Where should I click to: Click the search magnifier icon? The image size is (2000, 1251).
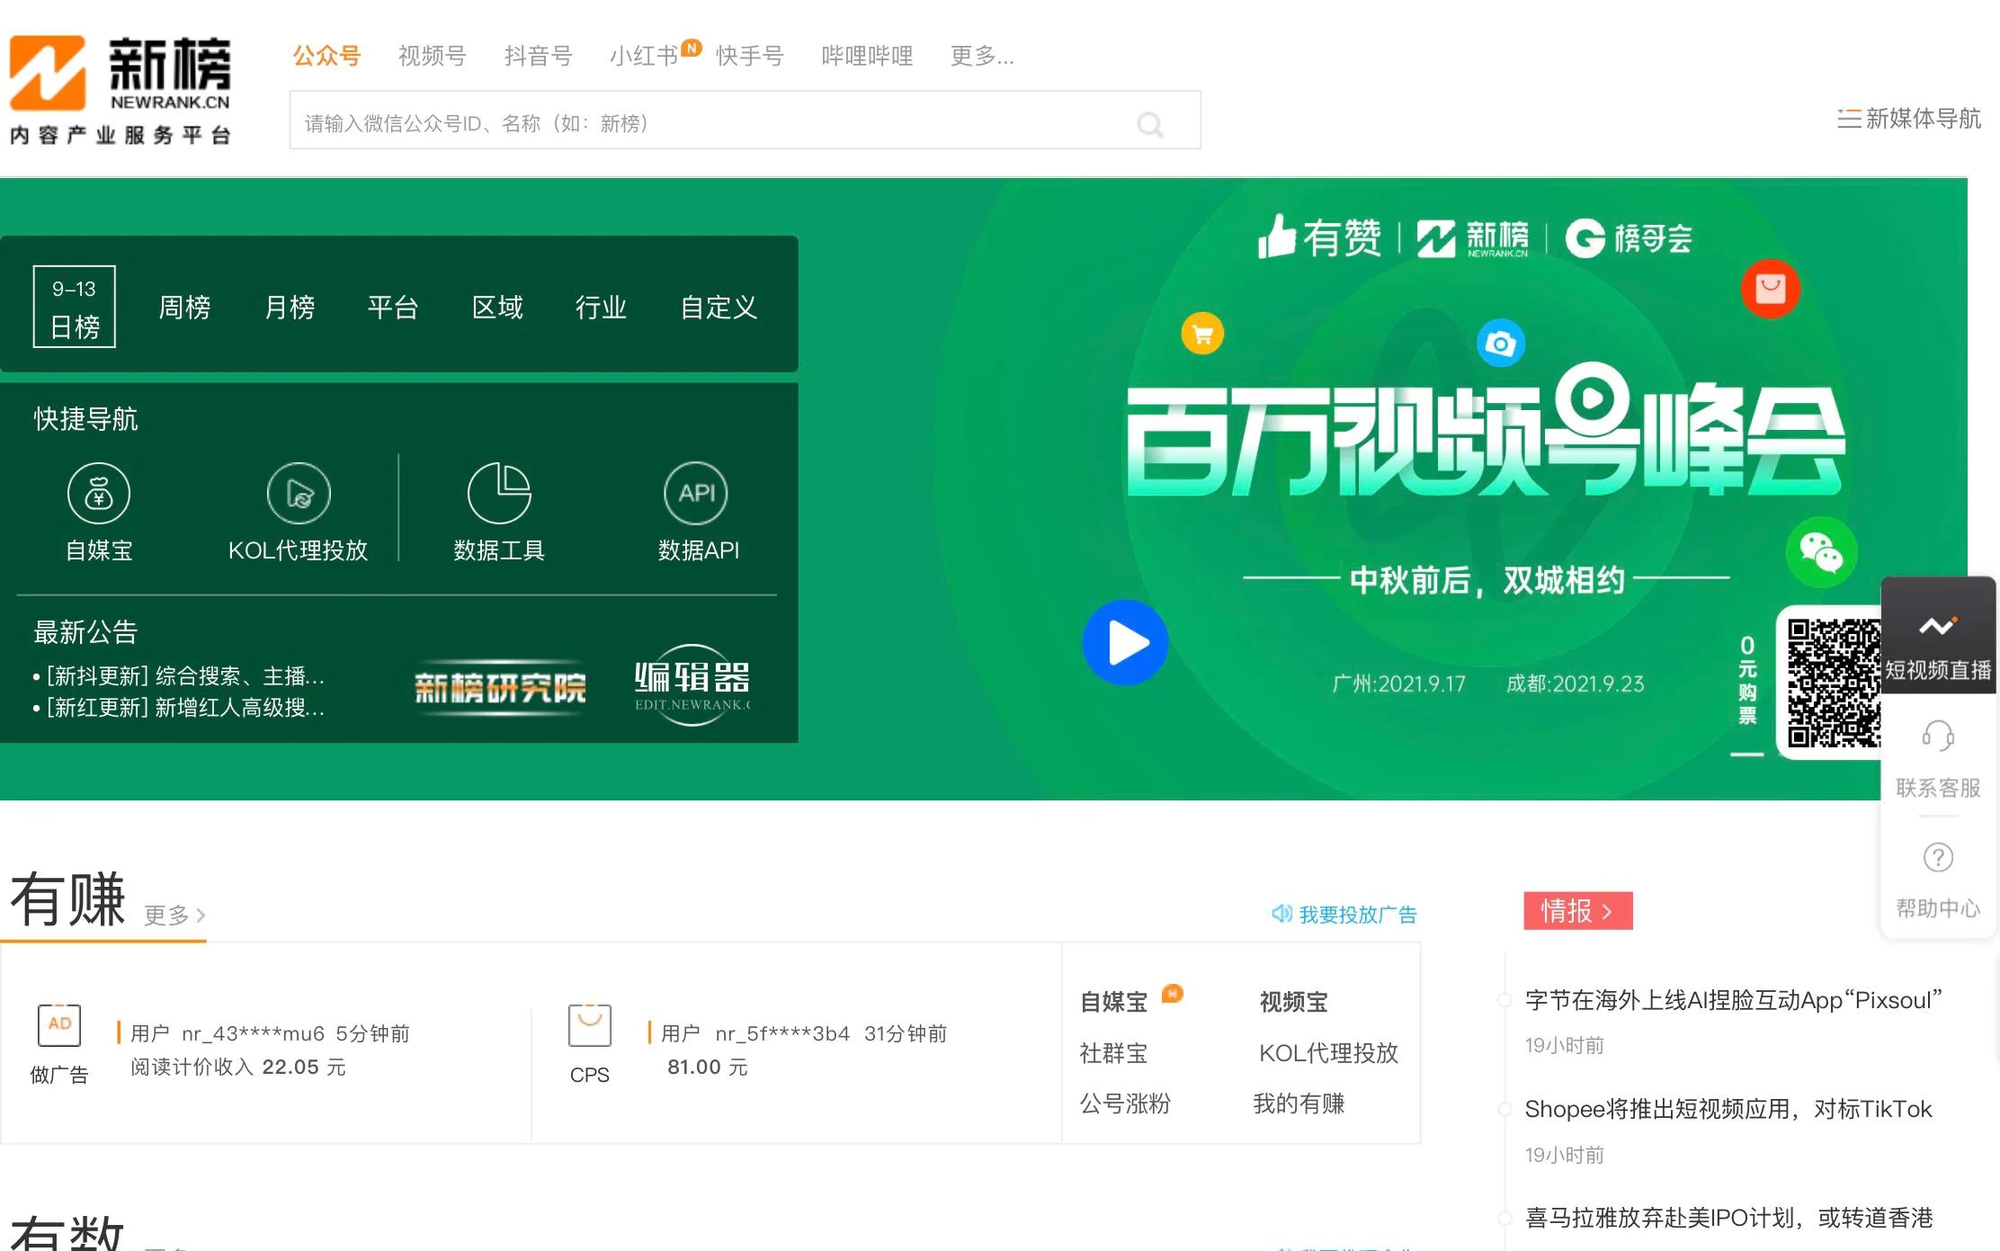click(x=1151, y=124)
